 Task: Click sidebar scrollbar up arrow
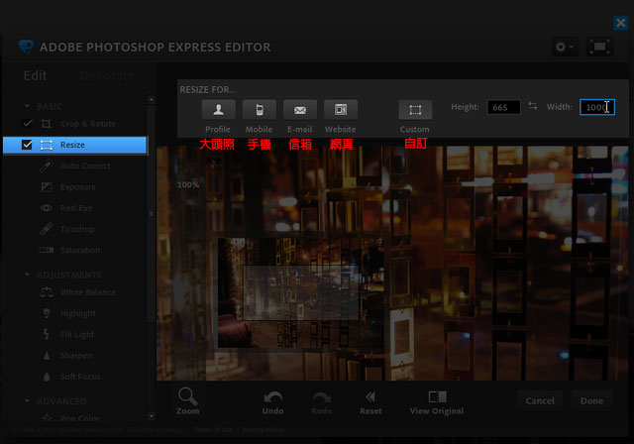151,99
